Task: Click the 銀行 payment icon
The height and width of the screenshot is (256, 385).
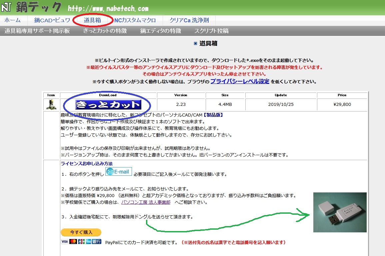Action: (96, 242)
